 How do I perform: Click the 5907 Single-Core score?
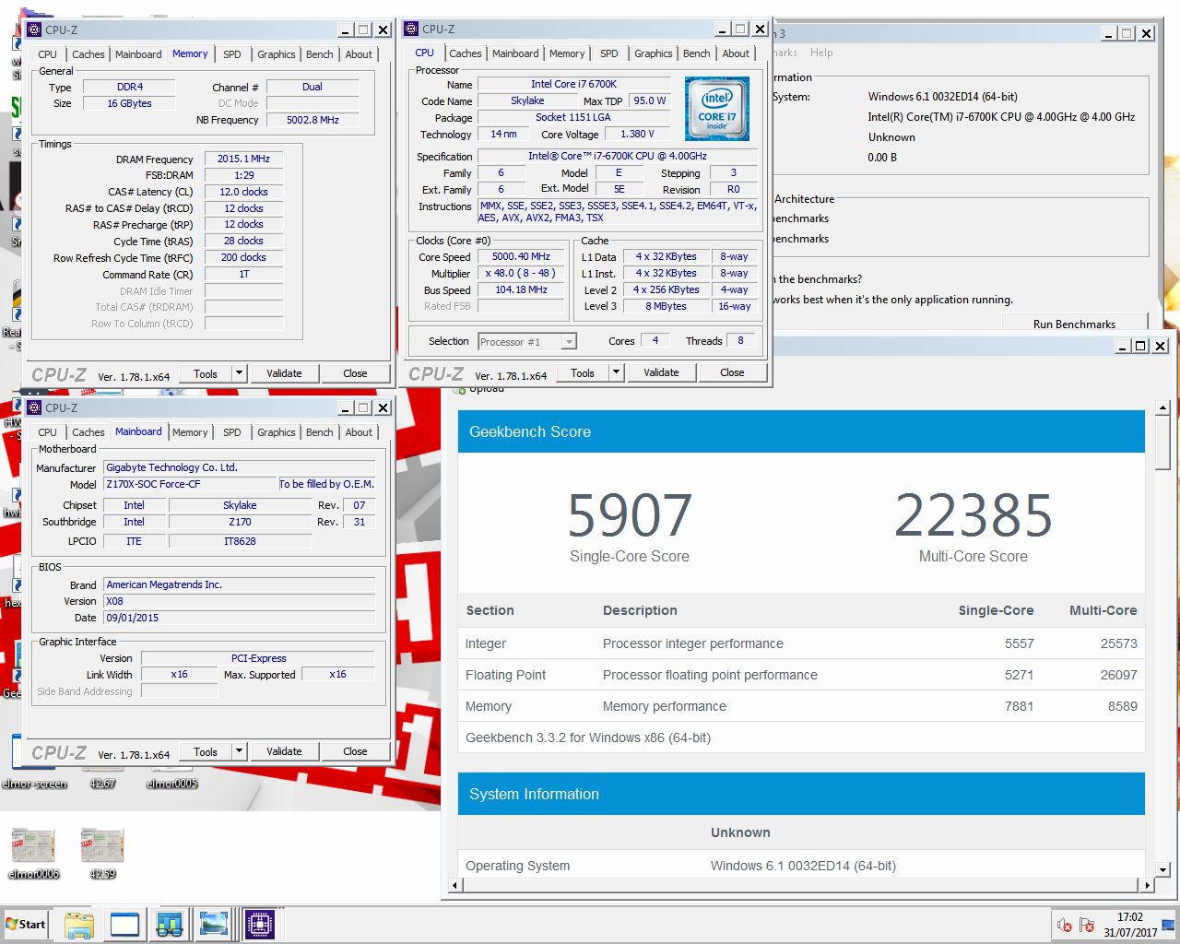pyautogui.click(x=630, y=515)
